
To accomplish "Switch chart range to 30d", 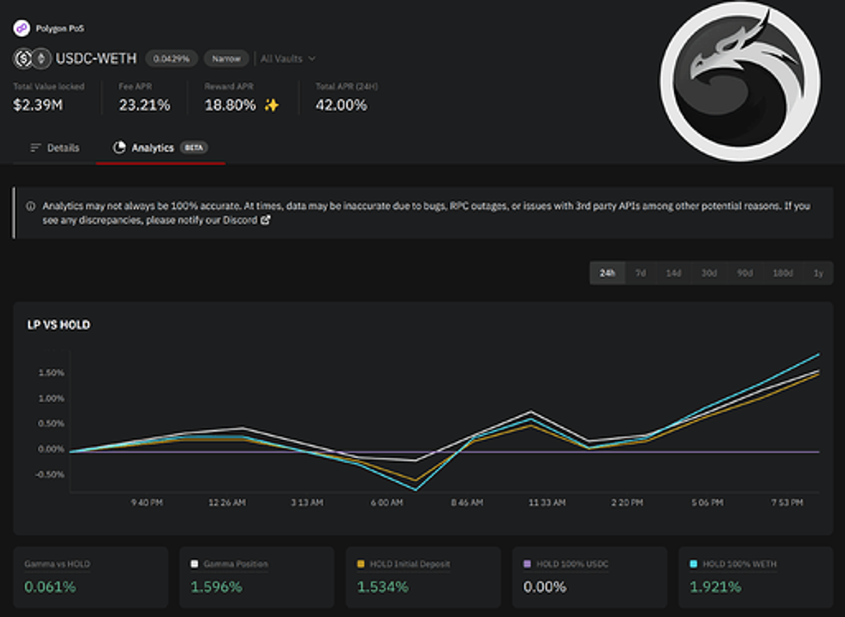I will pyautogui.click(x=709, y=273).
